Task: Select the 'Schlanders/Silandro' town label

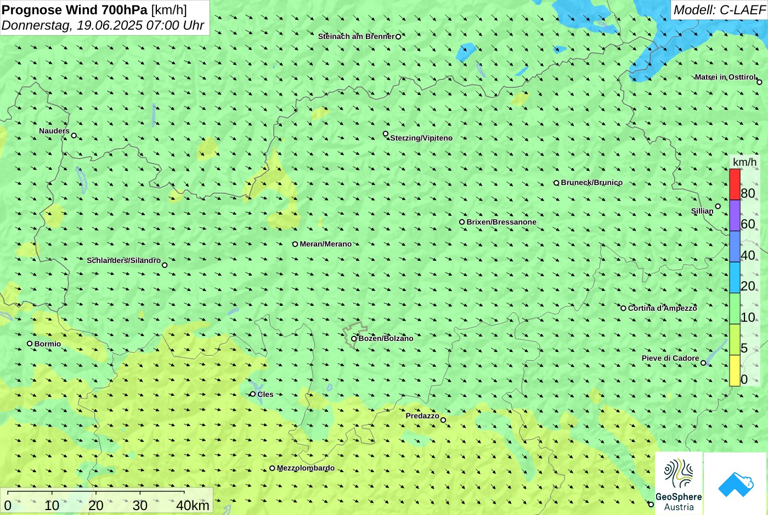Action: [124, 260]
